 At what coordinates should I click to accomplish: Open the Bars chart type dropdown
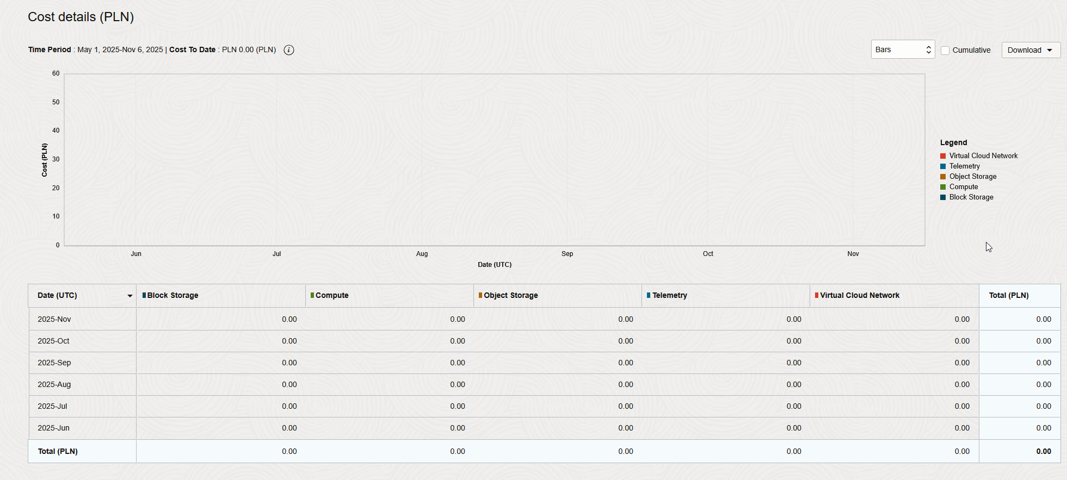point(902,49)
